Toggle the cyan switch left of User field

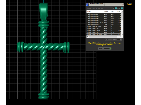coord(116,8)
